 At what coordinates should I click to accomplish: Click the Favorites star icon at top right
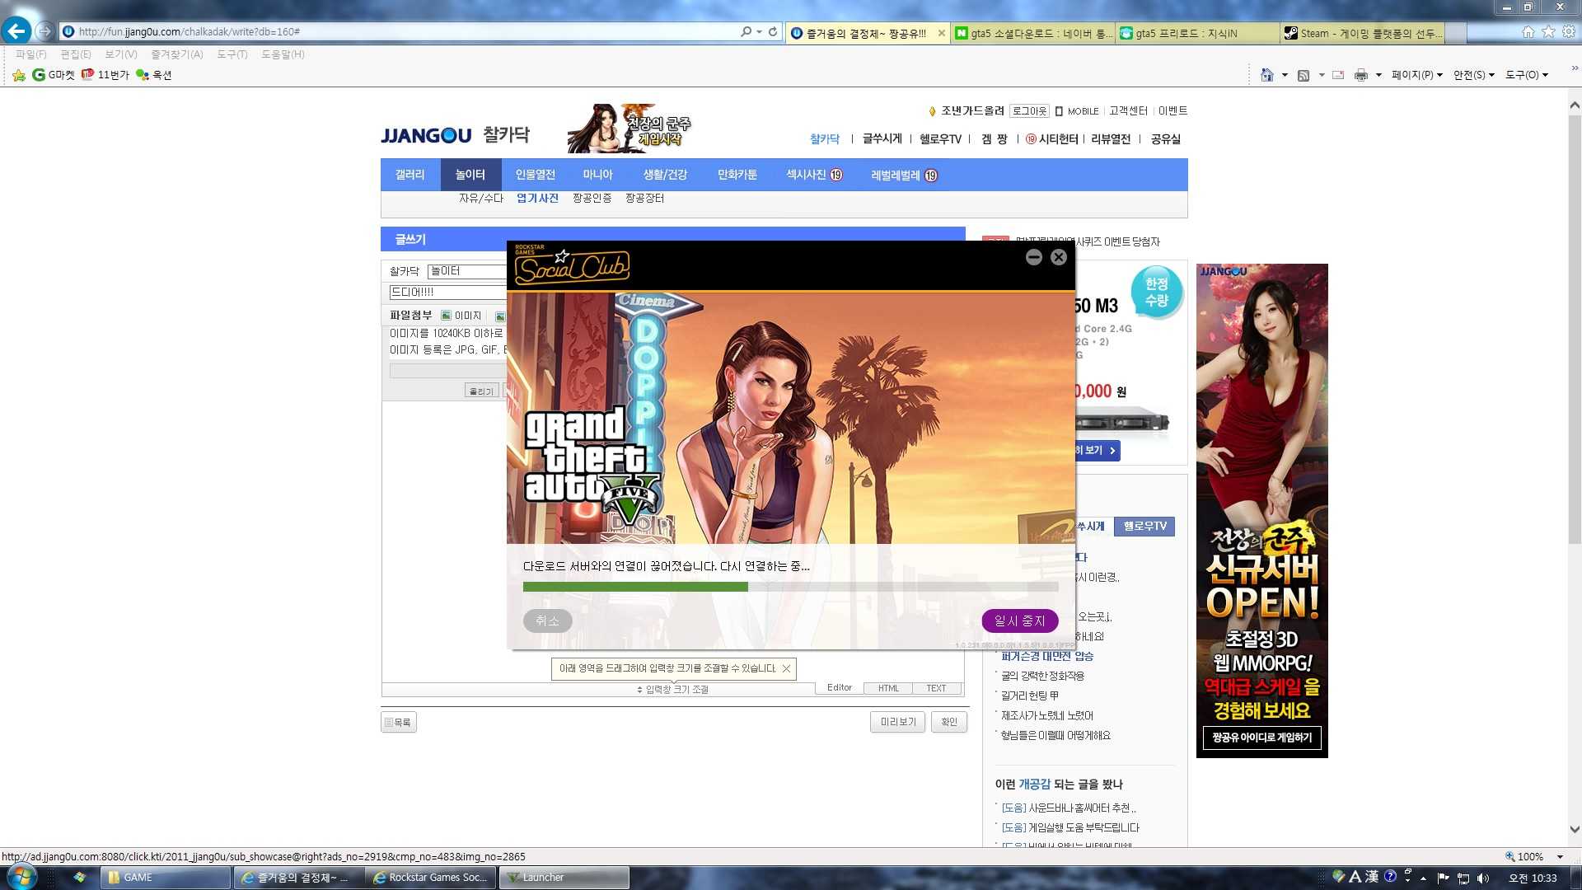tap(1548, 31)
